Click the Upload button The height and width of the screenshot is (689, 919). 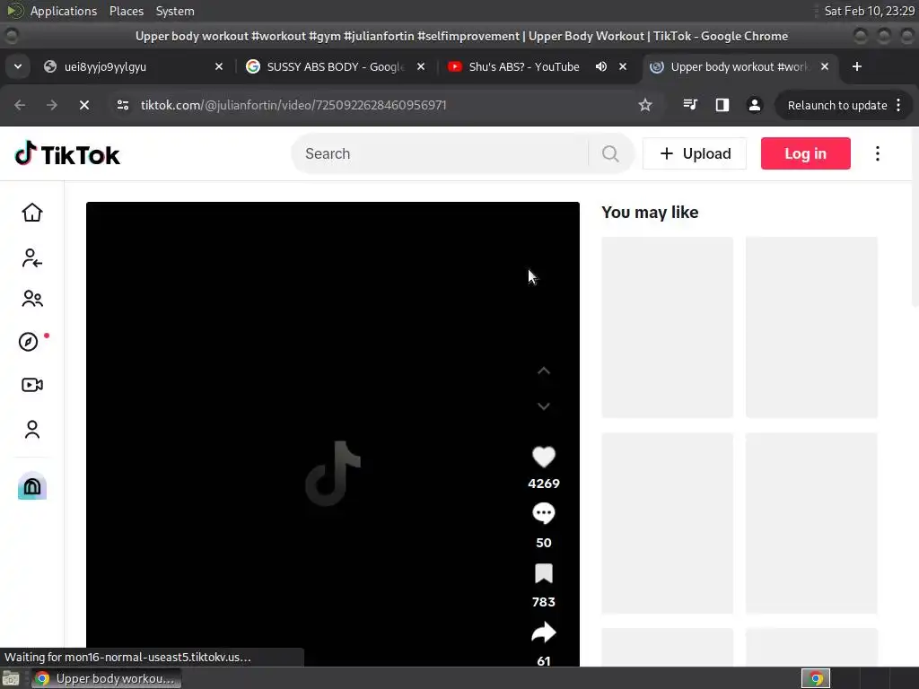pos(695,153)
